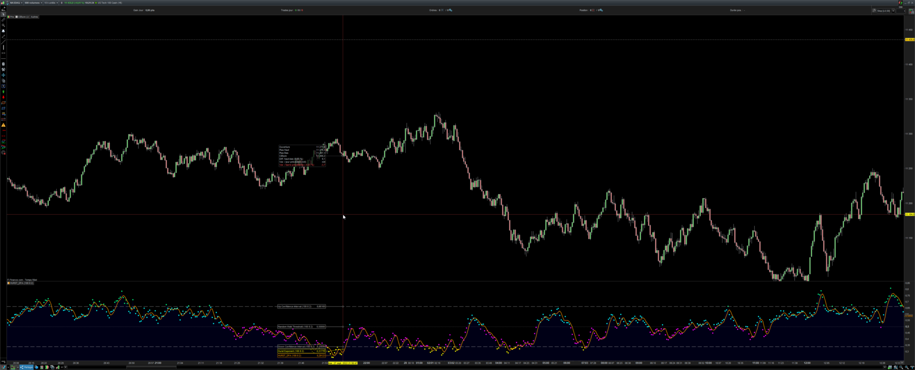This screenshot has height=370, width=915.
Task: Select the Autres tab
Action: [34, 17]
